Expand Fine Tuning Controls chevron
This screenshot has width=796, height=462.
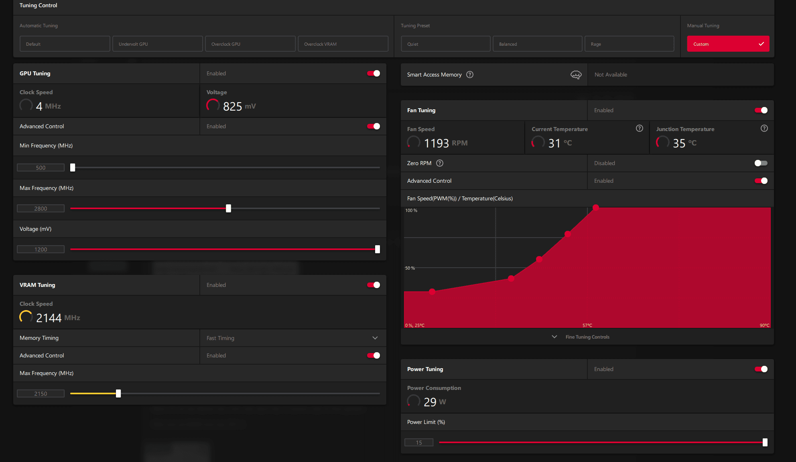click(x=554, y=337)
